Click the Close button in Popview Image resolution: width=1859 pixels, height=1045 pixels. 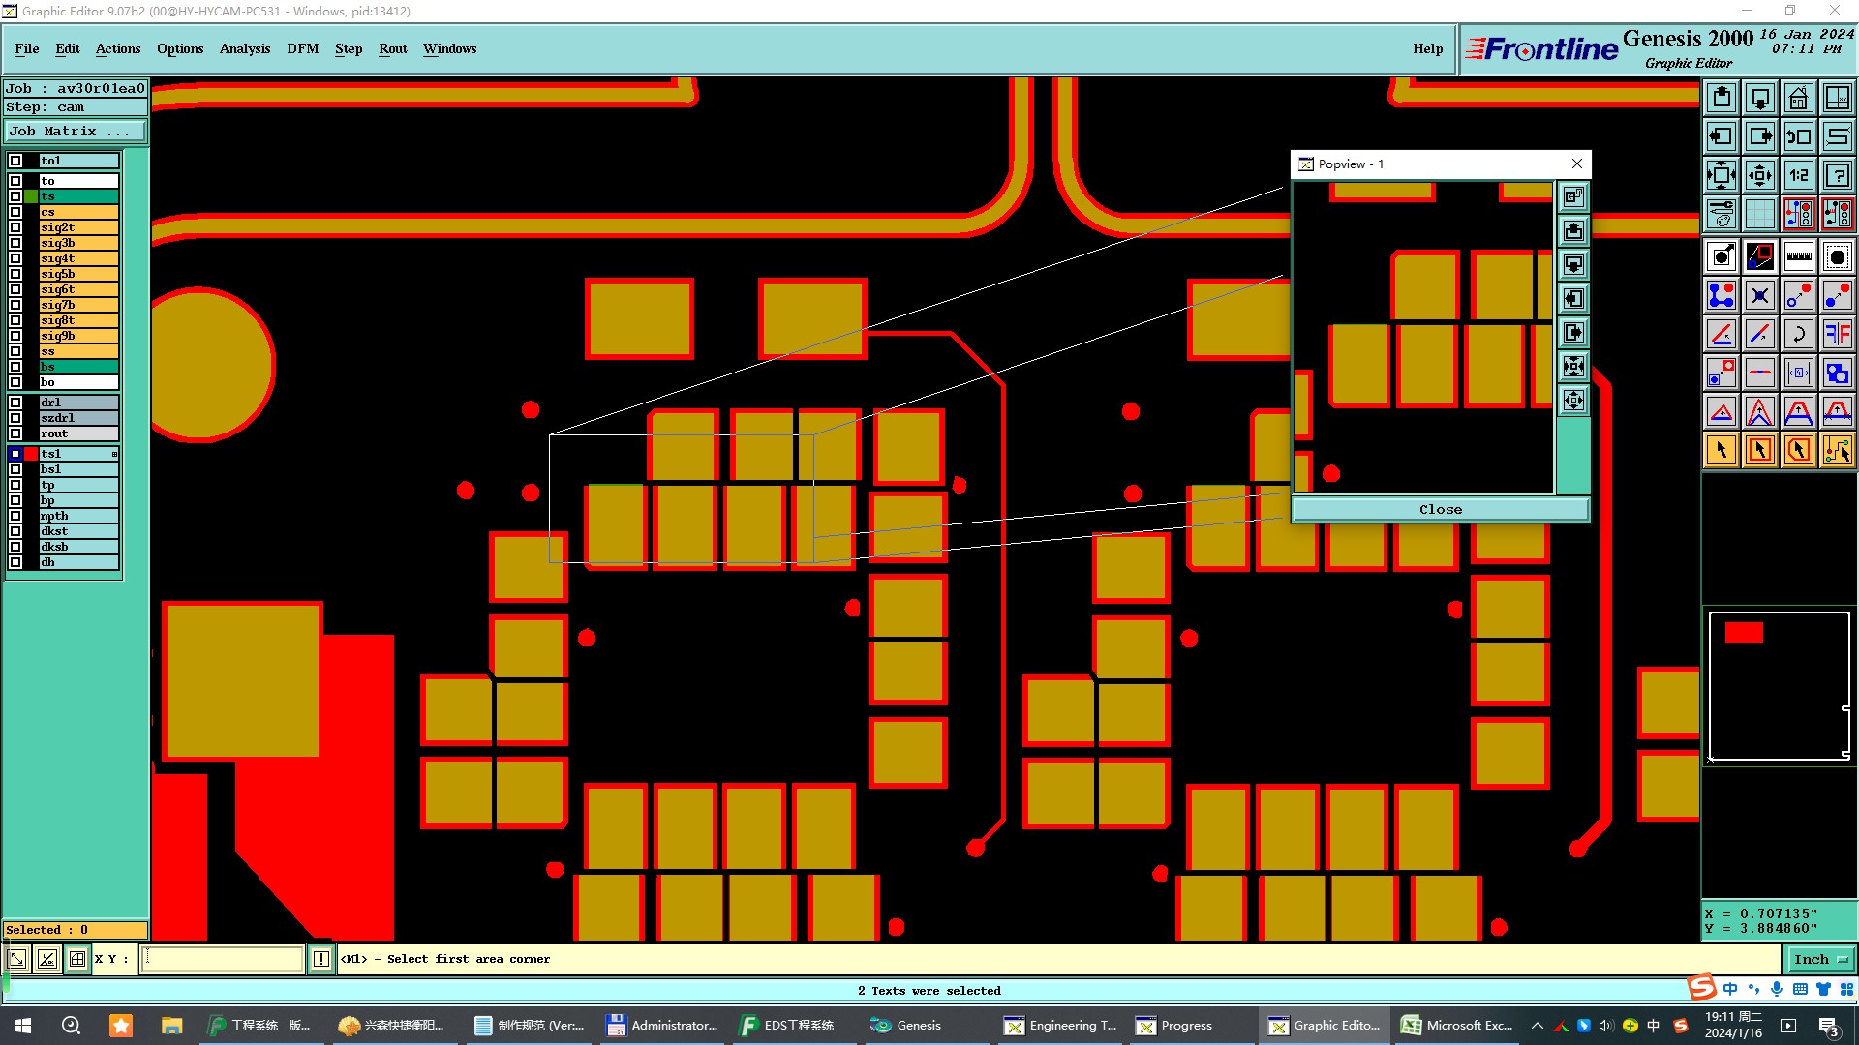tap(1440, 509)
